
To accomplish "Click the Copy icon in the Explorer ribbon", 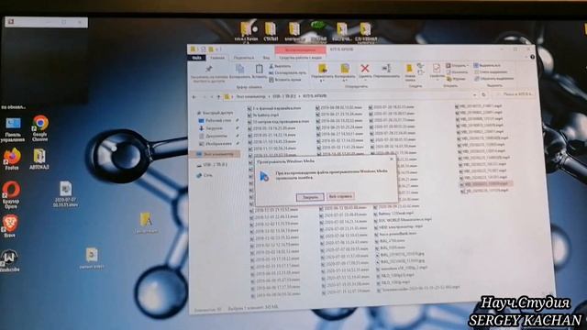I will (x=240, y=69).
